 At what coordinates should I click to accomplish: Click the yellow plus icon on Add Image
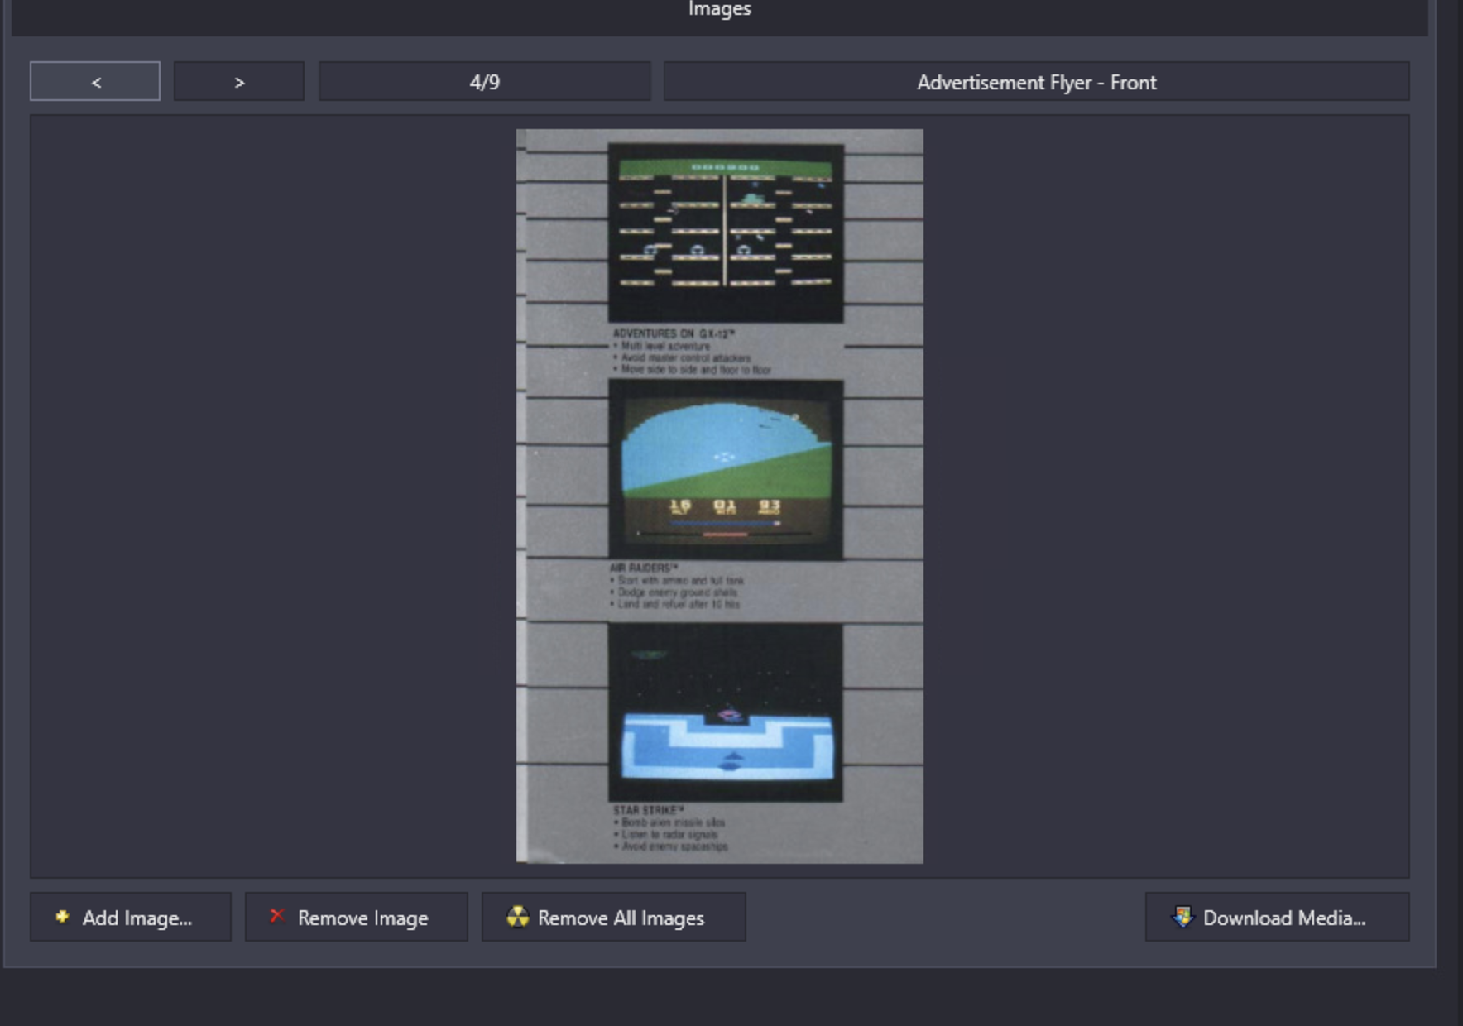coord(62,916)
